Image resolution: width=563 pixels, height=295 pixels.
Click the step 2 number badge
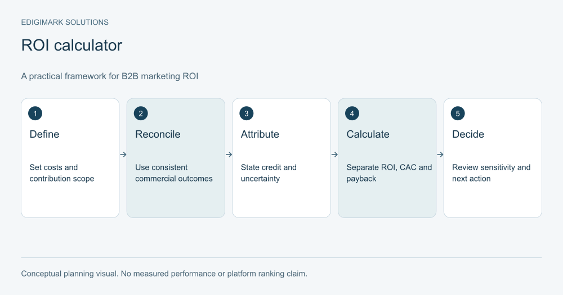[141, 114]
